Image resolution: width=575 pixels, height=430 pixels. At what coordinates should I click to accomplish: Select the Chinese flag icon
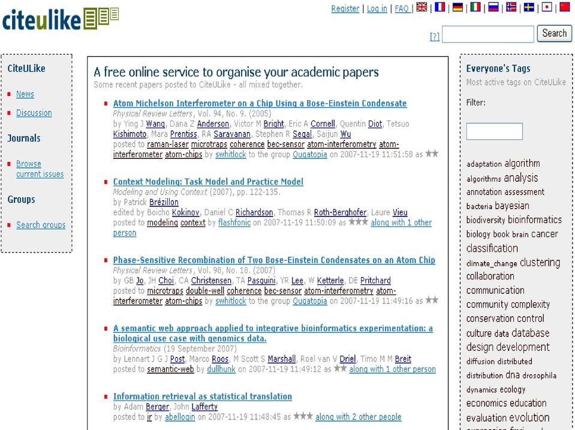(x=565, y=7)
